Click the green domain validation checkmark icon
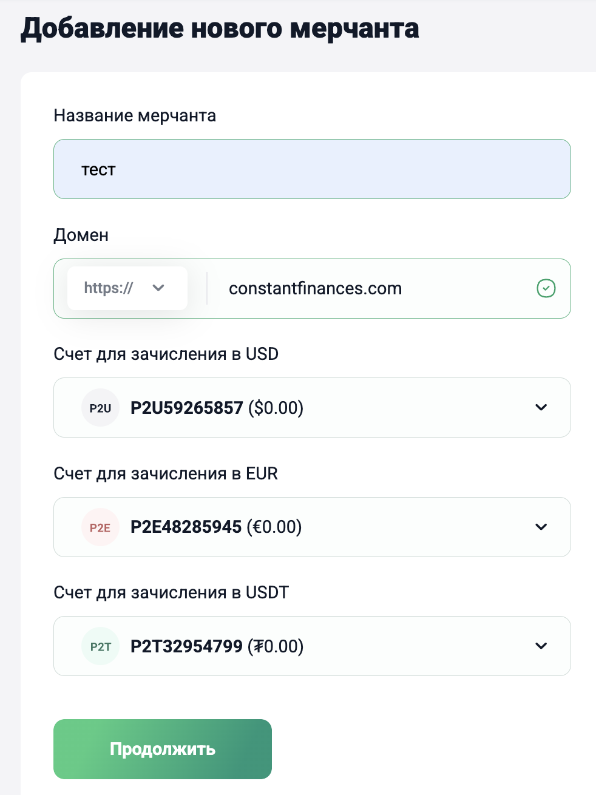Image resolution: width=596 pixels, height=795 pixels. [546, 288]
